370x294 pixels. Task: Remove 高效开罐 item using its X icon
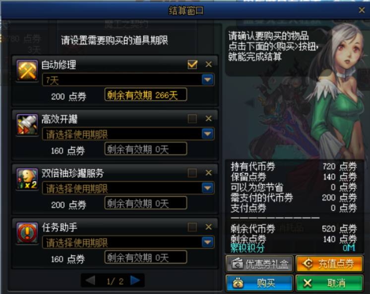click(x=209, y=118)
